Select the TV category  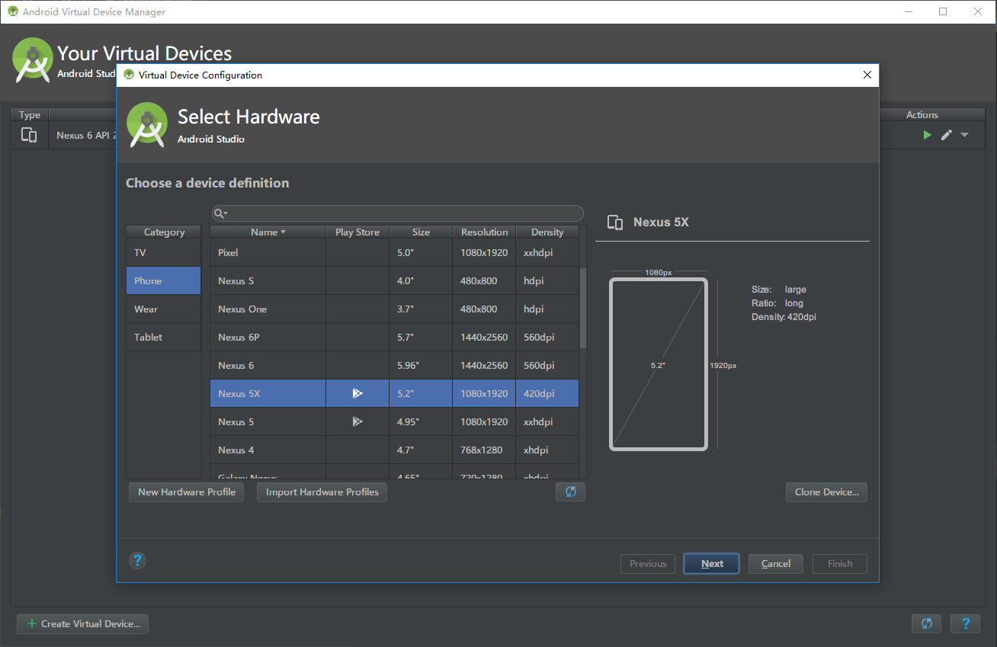point(163,252)
